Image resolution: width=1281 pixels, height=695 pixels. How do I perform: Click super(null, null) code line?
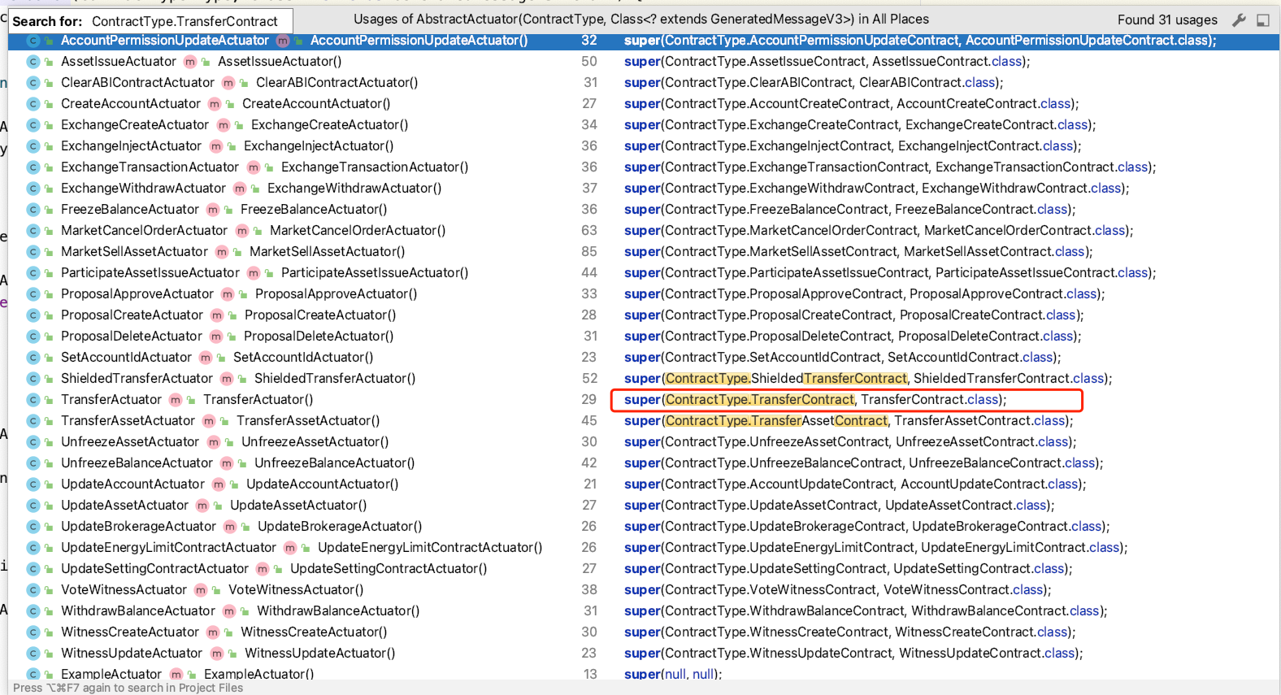tap(673, 674)
